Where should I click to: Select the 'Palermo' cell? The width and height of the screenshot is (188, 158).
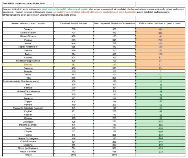28,68
